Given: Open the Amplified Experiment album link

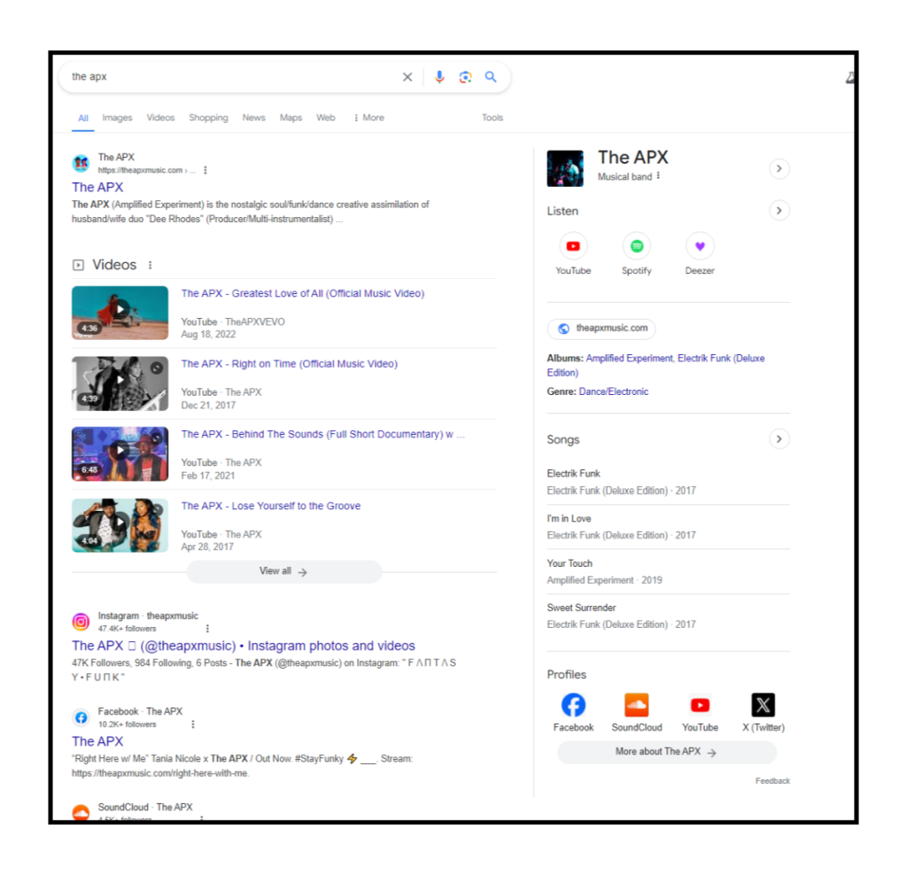Looking at the screenshot, I should tap(630, 359).
